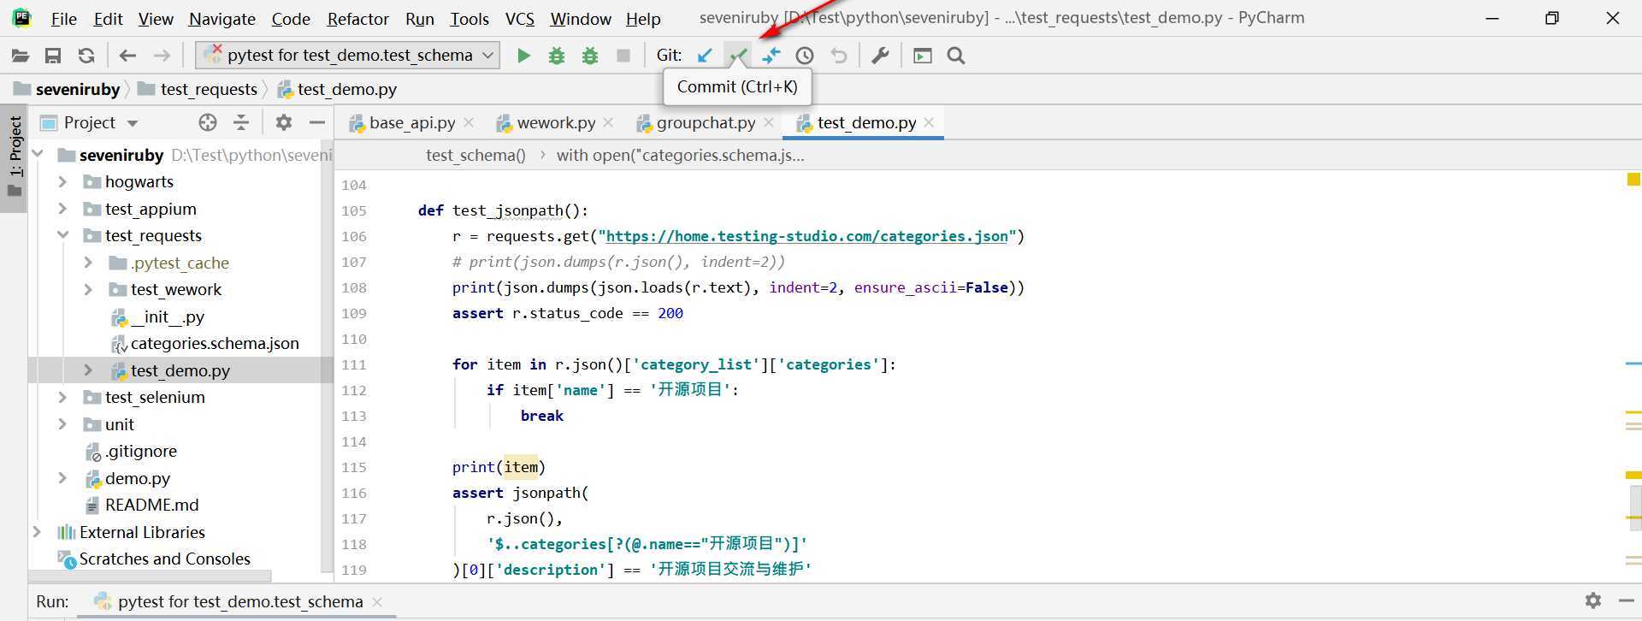1642x621 pixels.
Task: Click the Synchronize refresh icon
Action: tap(86, 56)
